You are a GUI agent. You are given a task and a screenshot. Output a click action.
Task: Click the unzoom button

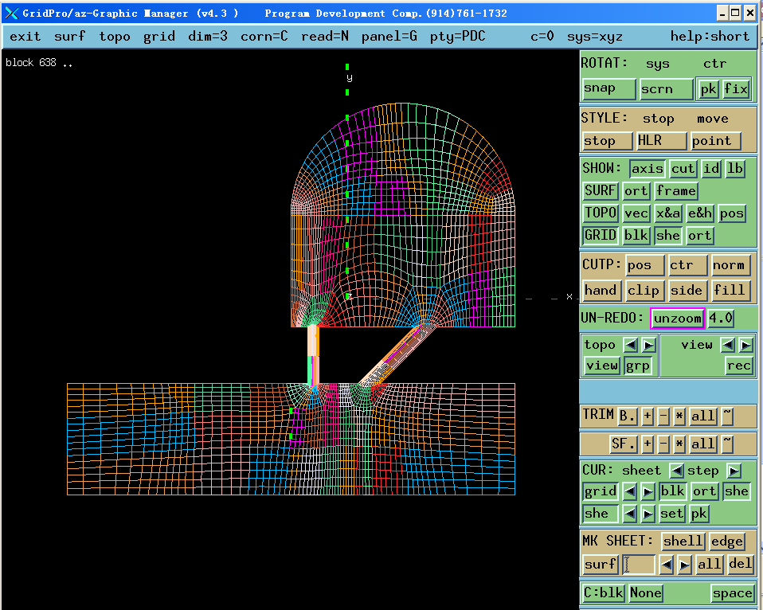pos(678,318)
